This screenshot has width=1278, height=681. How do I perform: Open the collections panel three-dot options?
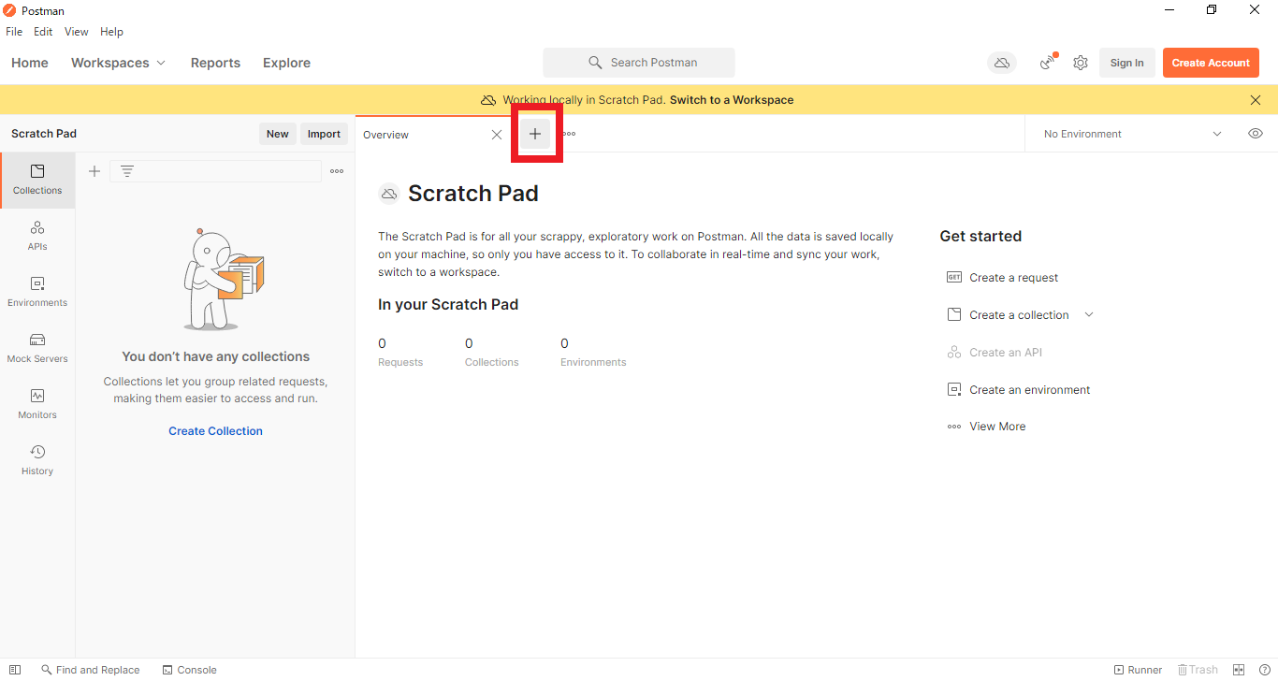pos(337,171)
